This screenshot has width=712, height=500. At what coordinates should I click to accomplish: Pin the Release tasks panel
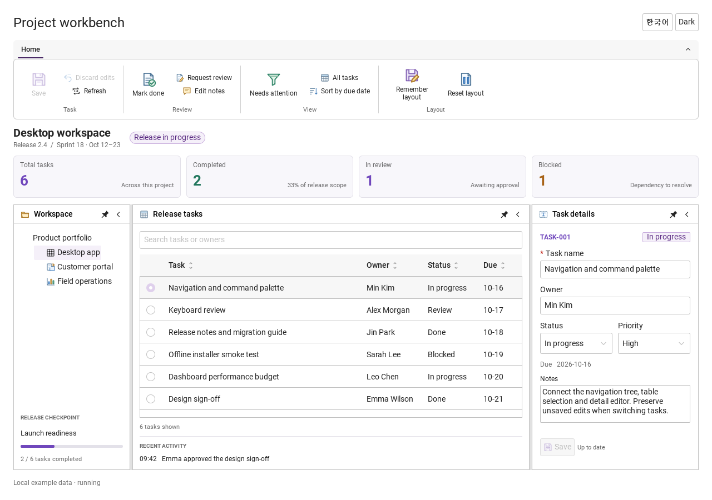click(x=505, y=214)
